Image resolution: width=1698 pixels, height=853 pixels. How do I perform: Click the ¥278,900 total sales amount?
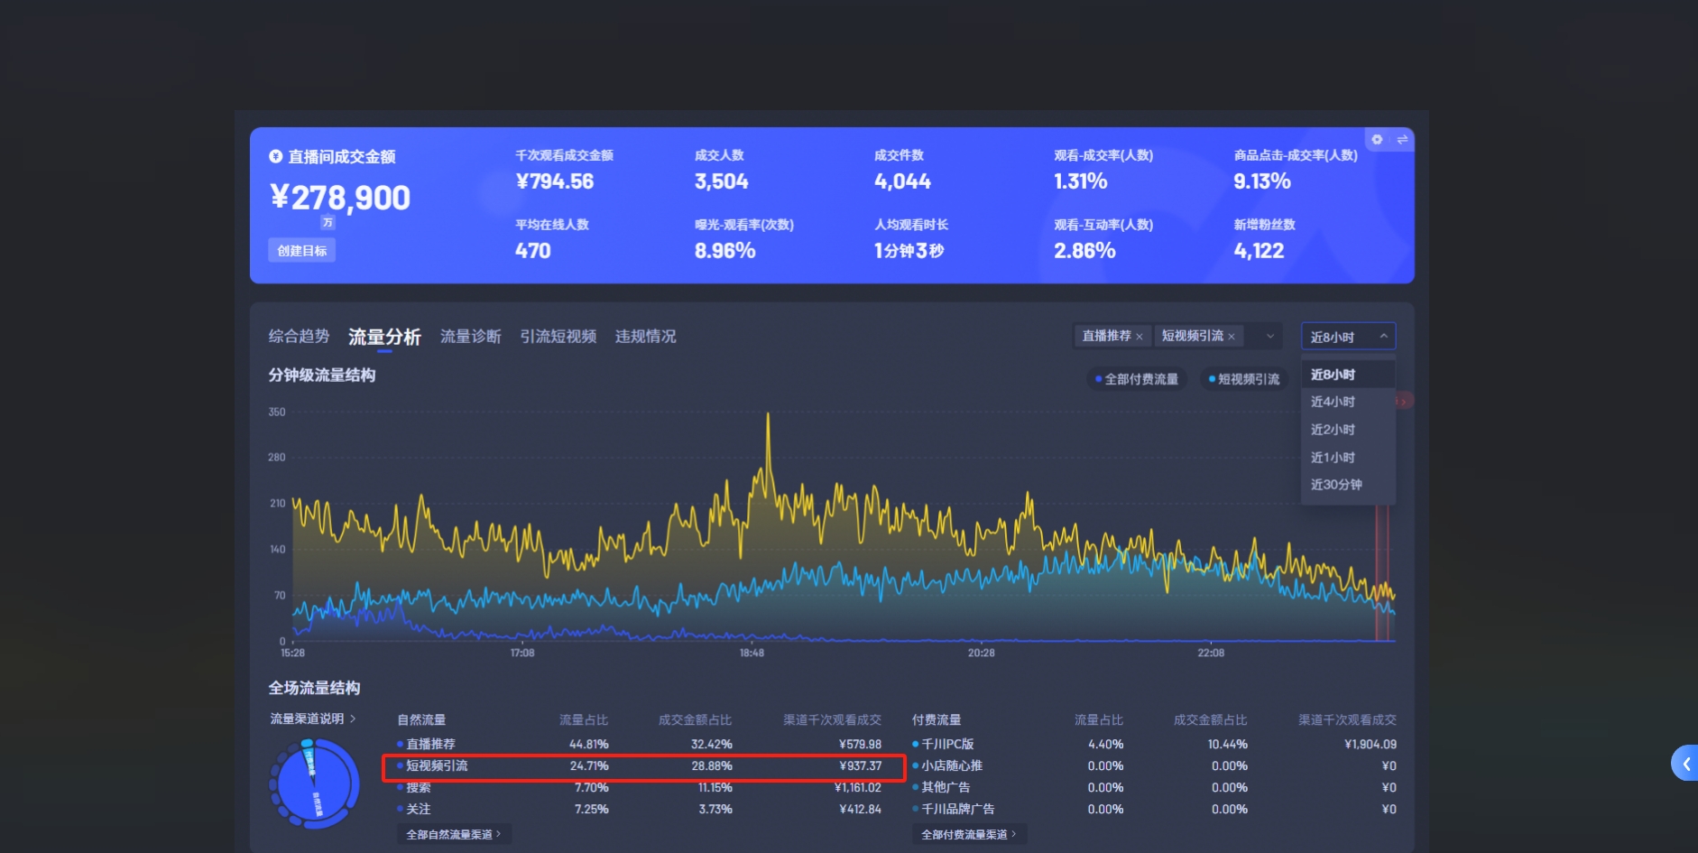(340, 197)
